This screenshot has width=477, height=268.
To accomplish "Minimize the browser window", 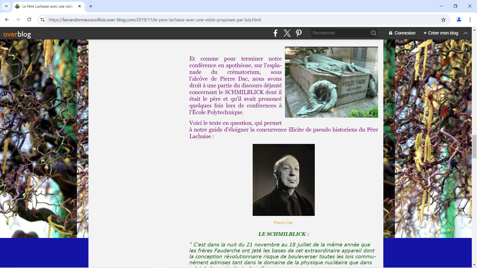I will pos(442,6).
